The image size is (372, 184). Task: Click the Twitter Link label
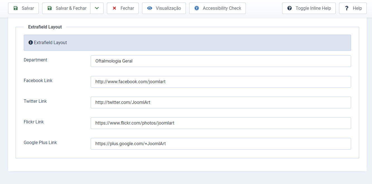click(35, 101)
